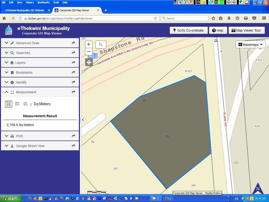Click the Windows start button
269x202 pixels.
tap(11, 198)
